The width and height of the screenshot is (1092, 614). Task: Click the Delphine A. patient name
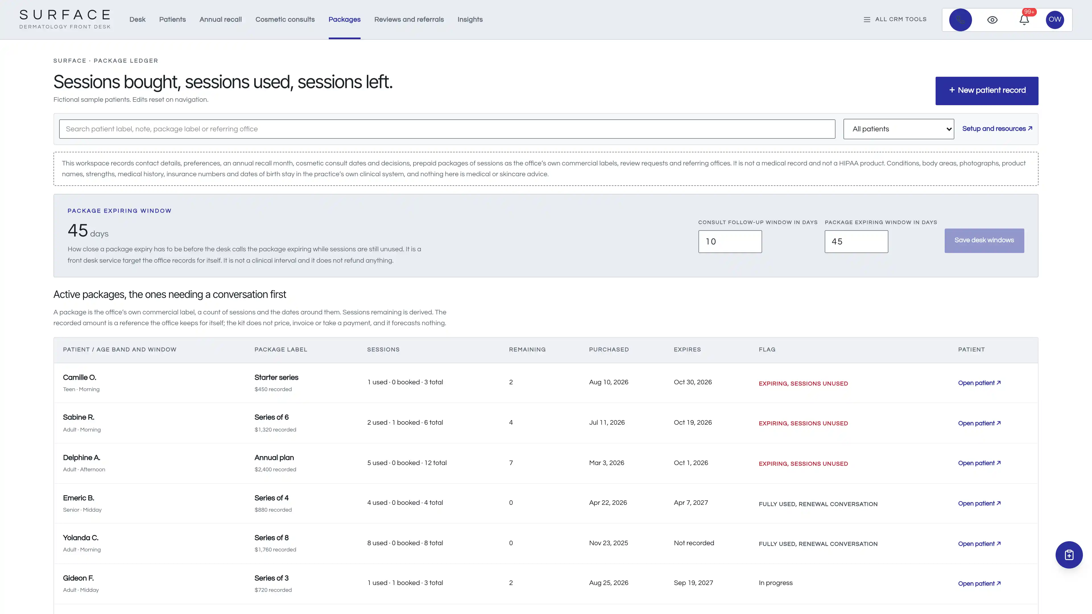point(81,458)
